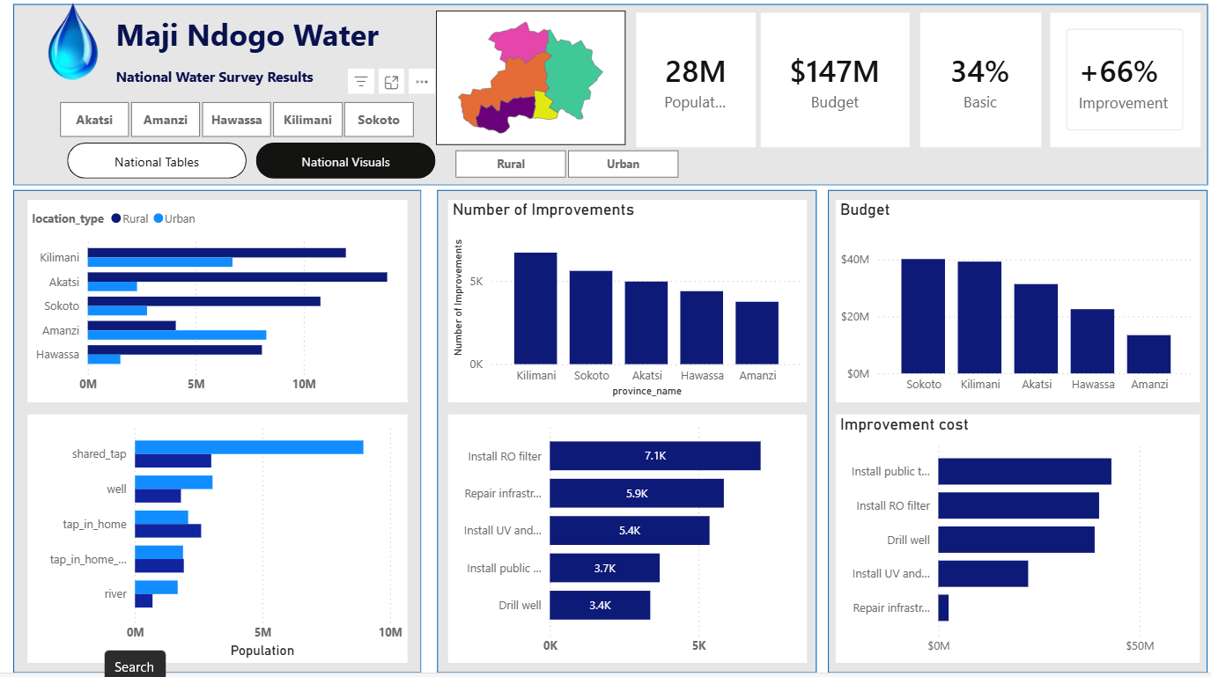The image size is (1211, 677).
Task: Click the urban shared_tap population bar
Action: point(249,447)
